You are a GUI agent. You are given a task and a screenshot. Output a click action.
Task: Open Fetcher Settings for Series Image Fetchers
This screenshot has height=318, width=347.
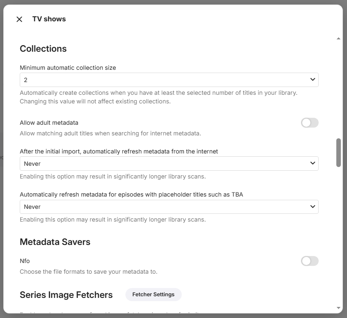tap(153, 294)
